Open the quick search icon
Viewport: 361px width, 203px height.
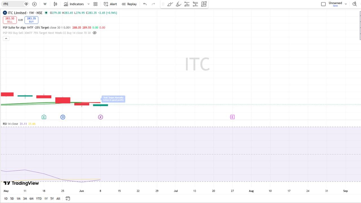(355, 4)
